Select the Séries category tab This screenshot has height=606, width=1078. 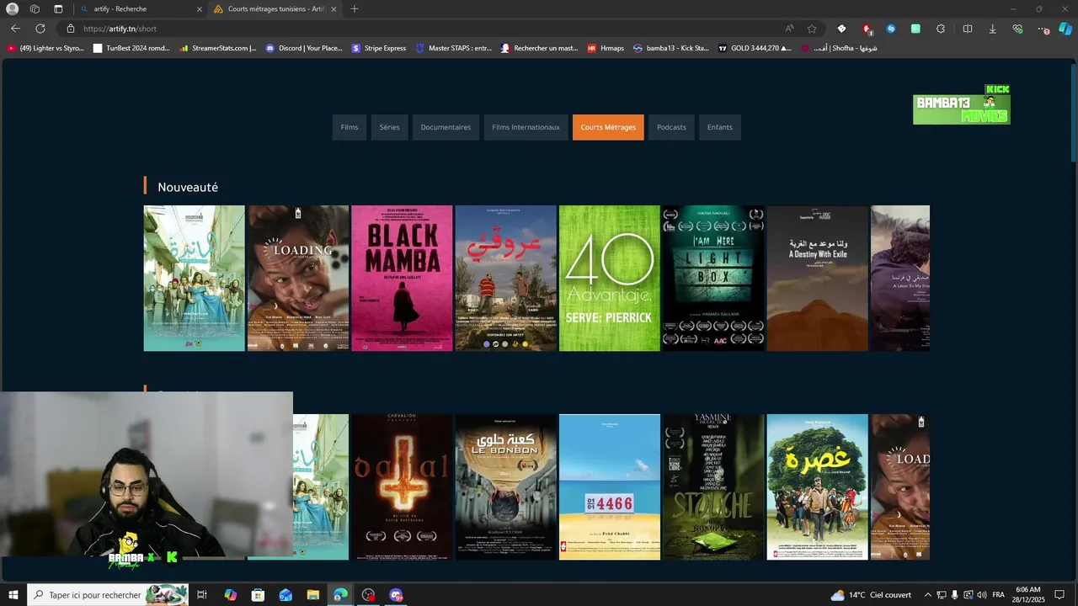click(389, 127)
